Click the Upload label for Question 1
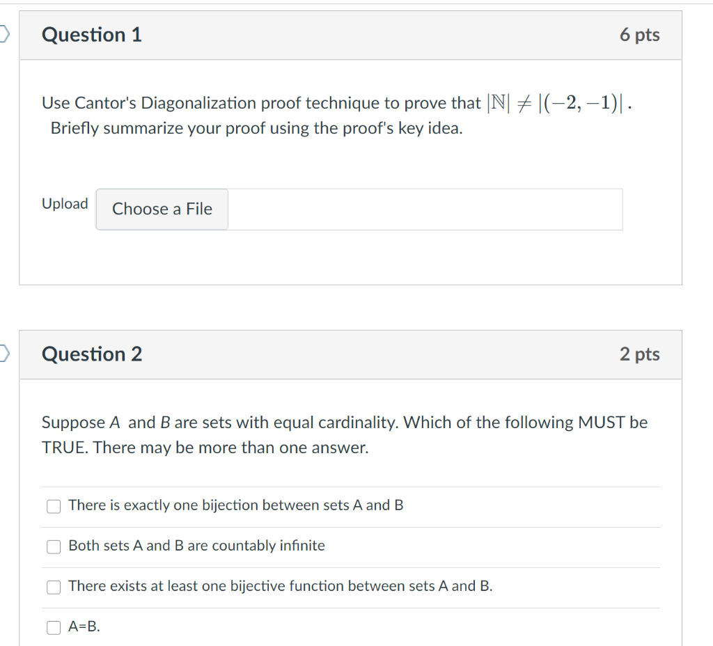The image size is (713, 646). [65, 203]
